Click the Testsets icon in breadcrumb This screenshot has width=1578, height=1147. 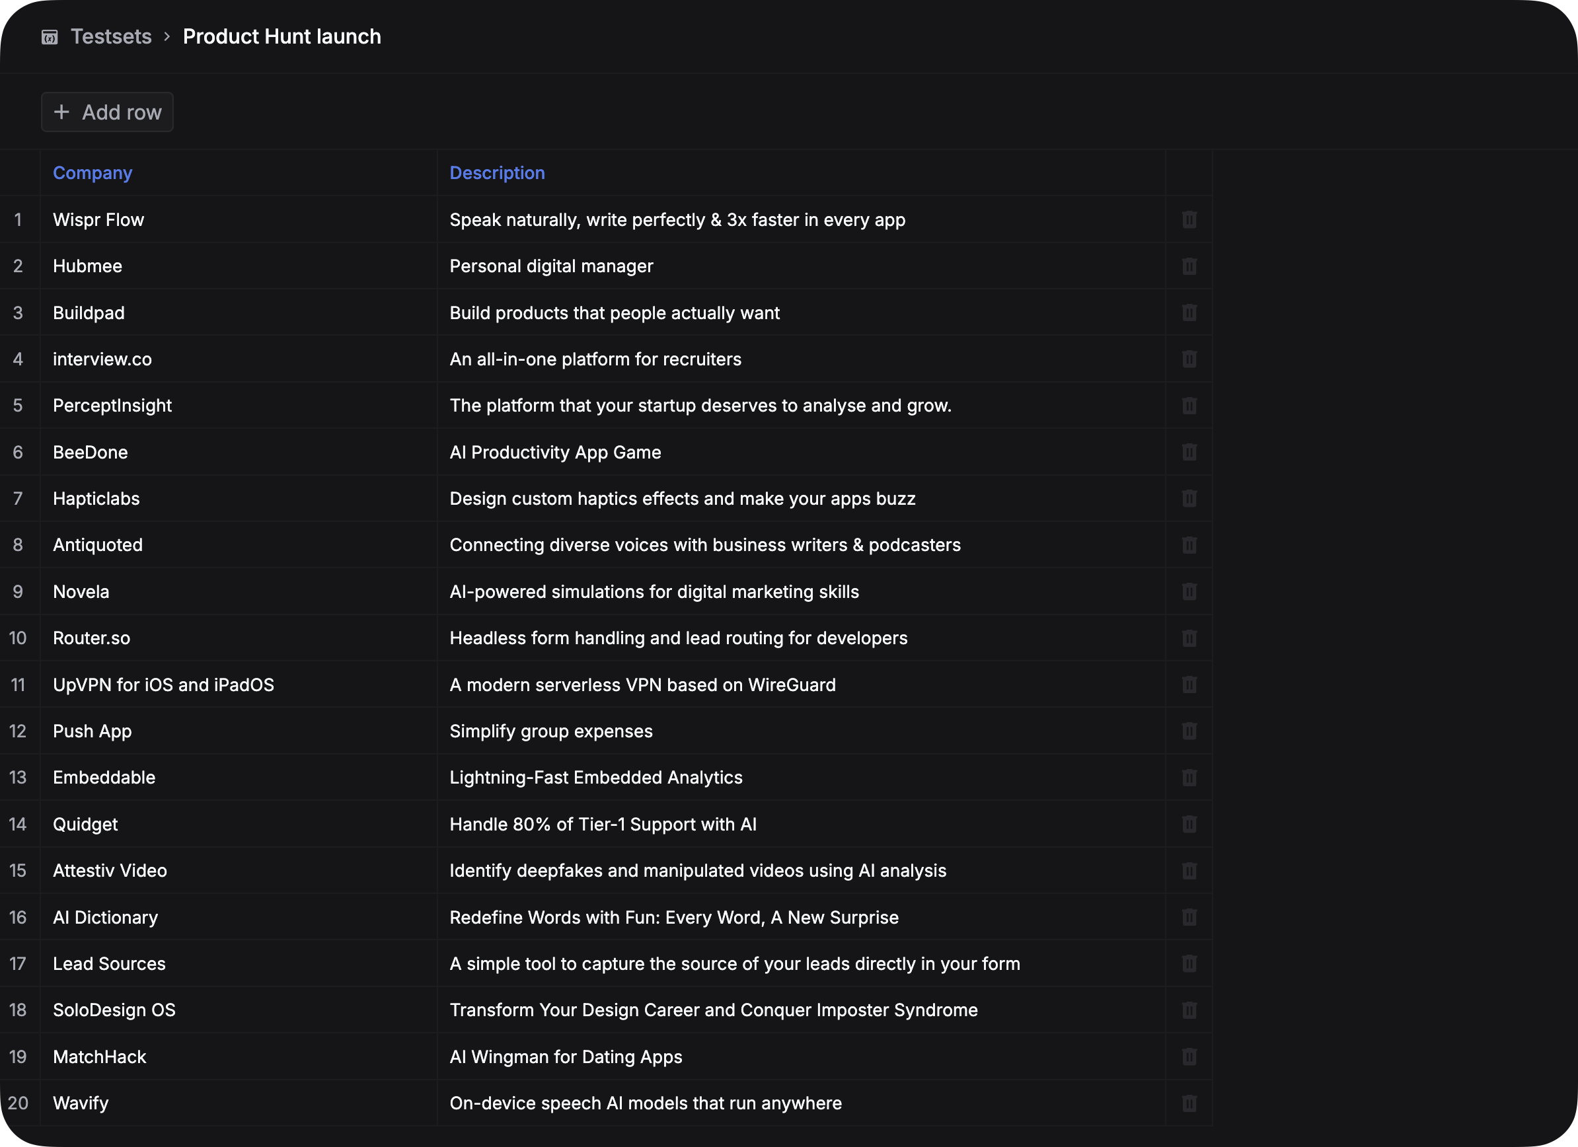pos(50,37)
